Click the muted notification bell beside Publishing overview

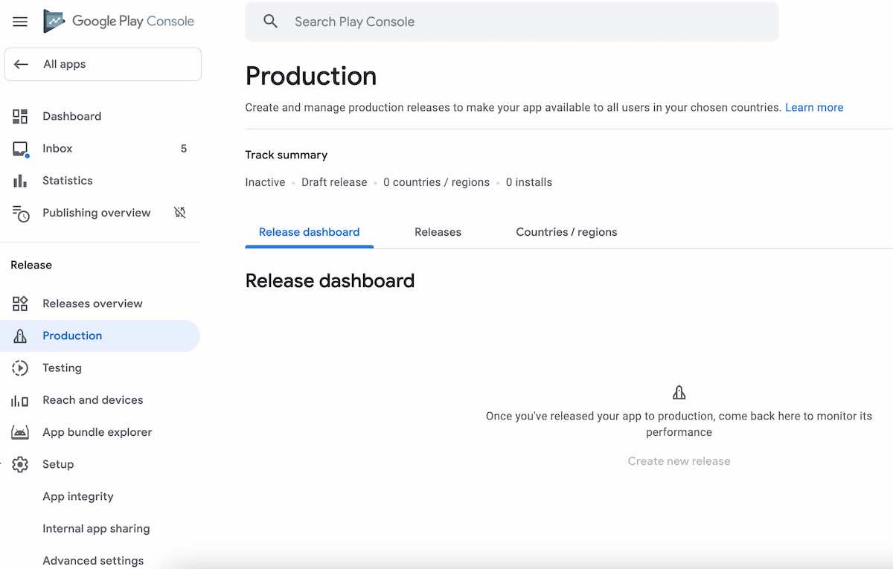point(179,213)
